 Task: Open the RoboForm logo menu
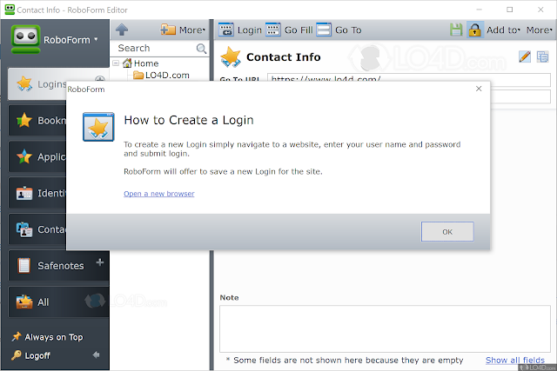(55, 39)
